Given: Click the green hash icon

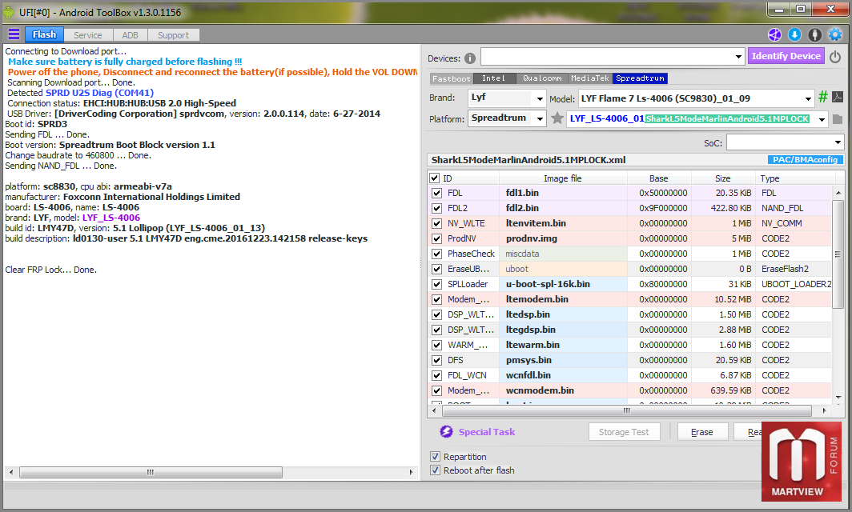Looking at the screenshot, I should [x=822, y=98].
